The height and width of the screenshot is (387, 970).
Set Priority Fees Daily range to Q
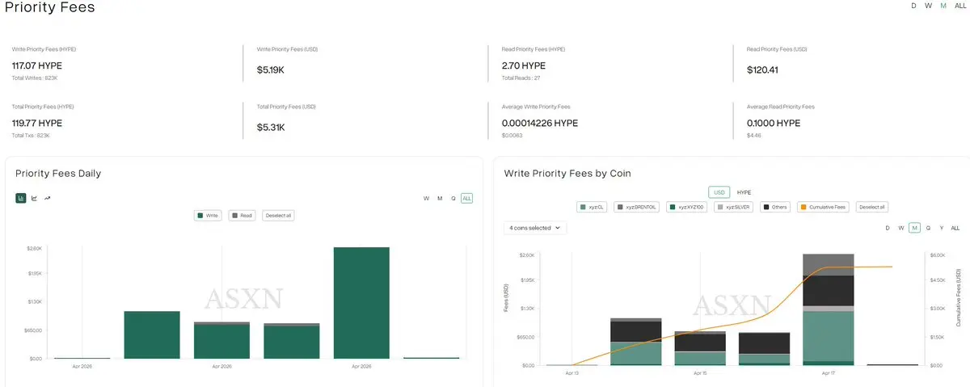point(453,198)
